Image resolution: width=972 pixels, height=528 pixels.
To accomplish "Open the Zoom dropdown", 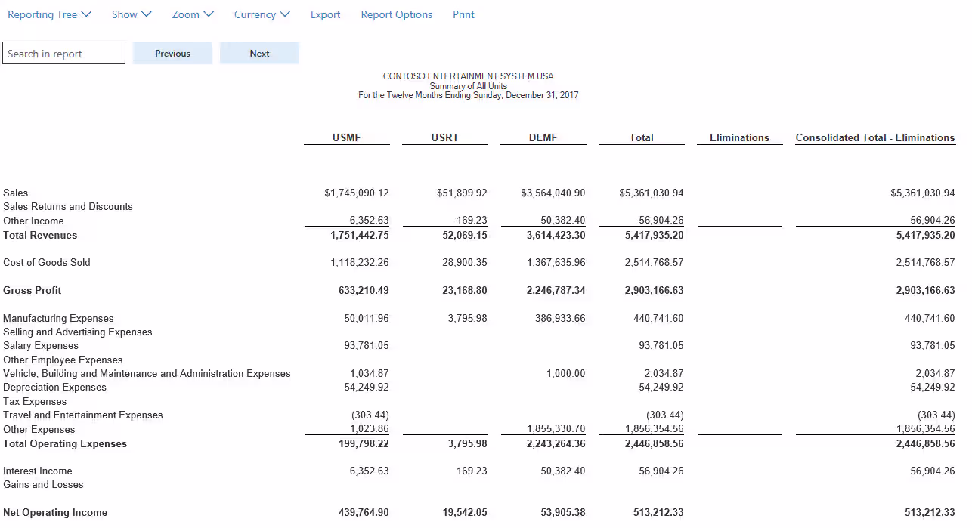I will (192, 14).
